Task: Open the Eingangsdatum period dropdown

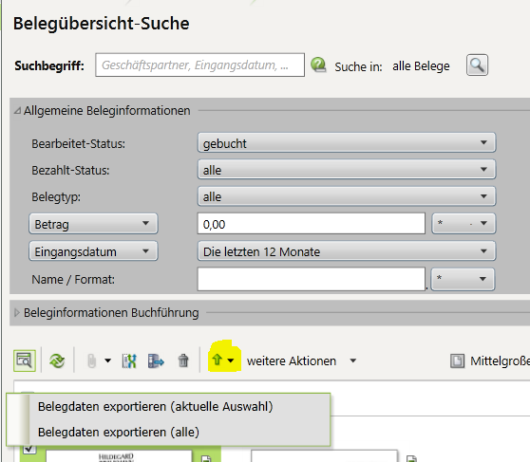Action: 347,251
